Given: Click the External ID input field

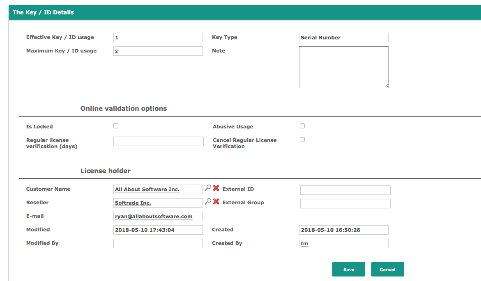Looking at the screenshot, I should click(x=345, y=190).
